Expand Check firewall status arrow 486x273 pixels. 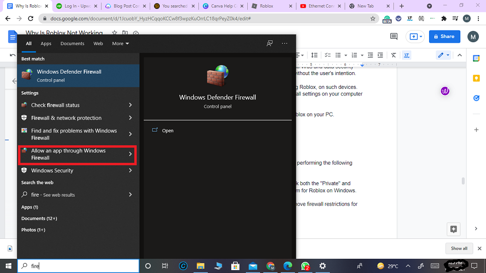click(x=130, y=105)
